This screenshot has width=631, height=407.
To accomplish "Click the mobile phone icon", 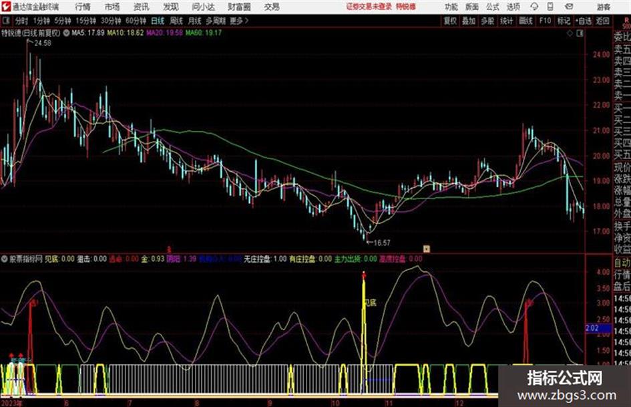I will click(x=550, y=7).
